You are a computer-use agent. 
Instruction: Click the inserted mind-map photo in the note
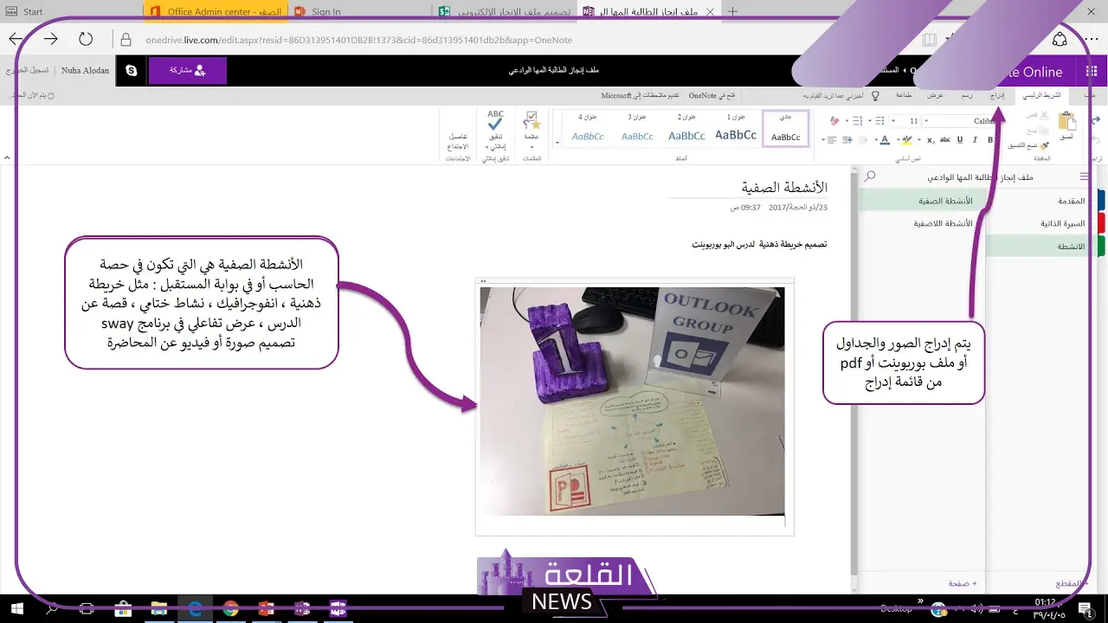click(x=633, y=401)
